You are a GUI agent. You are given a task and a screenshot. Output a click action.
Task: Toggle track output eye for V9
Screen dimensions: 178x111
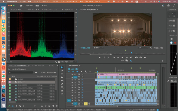[82, 79]
